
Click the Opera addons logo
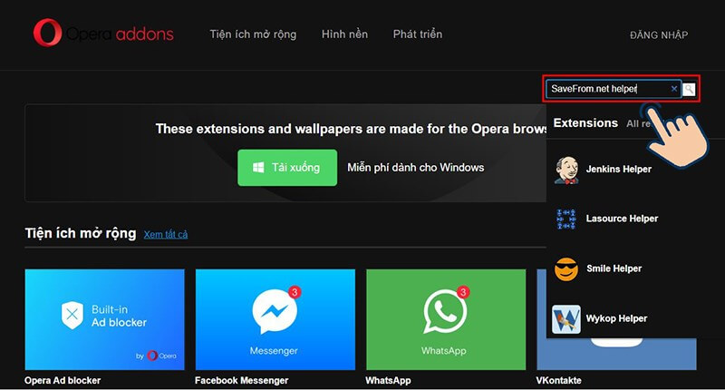pos(103,34)
